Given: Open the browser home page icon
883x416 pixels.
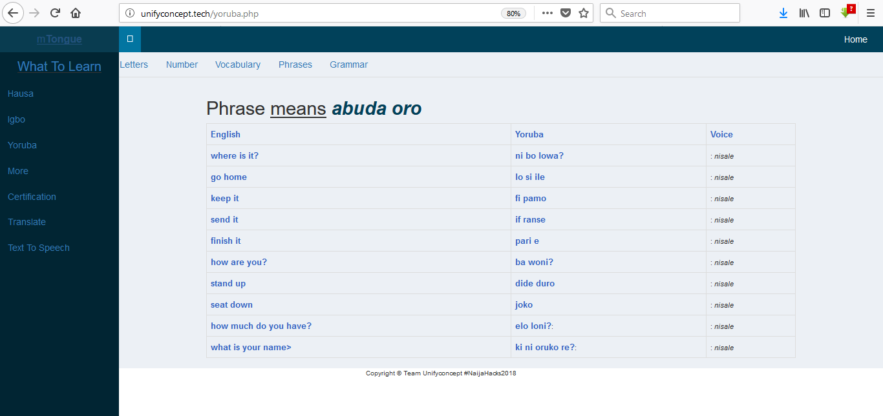Looking at the screenshot, I should [76, 13].
